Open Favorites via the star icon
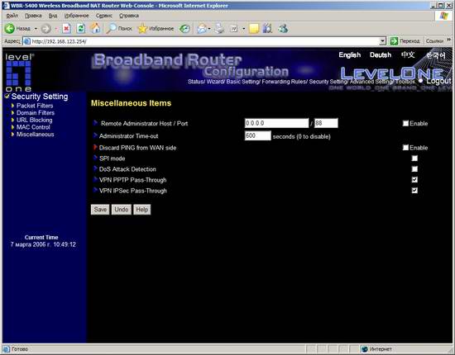The image size is (455, 355). point(142,28)
